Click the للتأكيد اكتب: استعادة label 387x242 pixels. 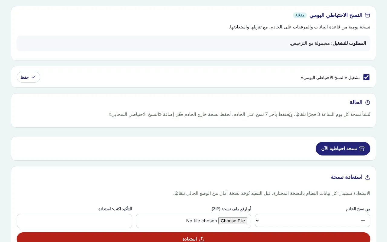[x=115, y=209]
